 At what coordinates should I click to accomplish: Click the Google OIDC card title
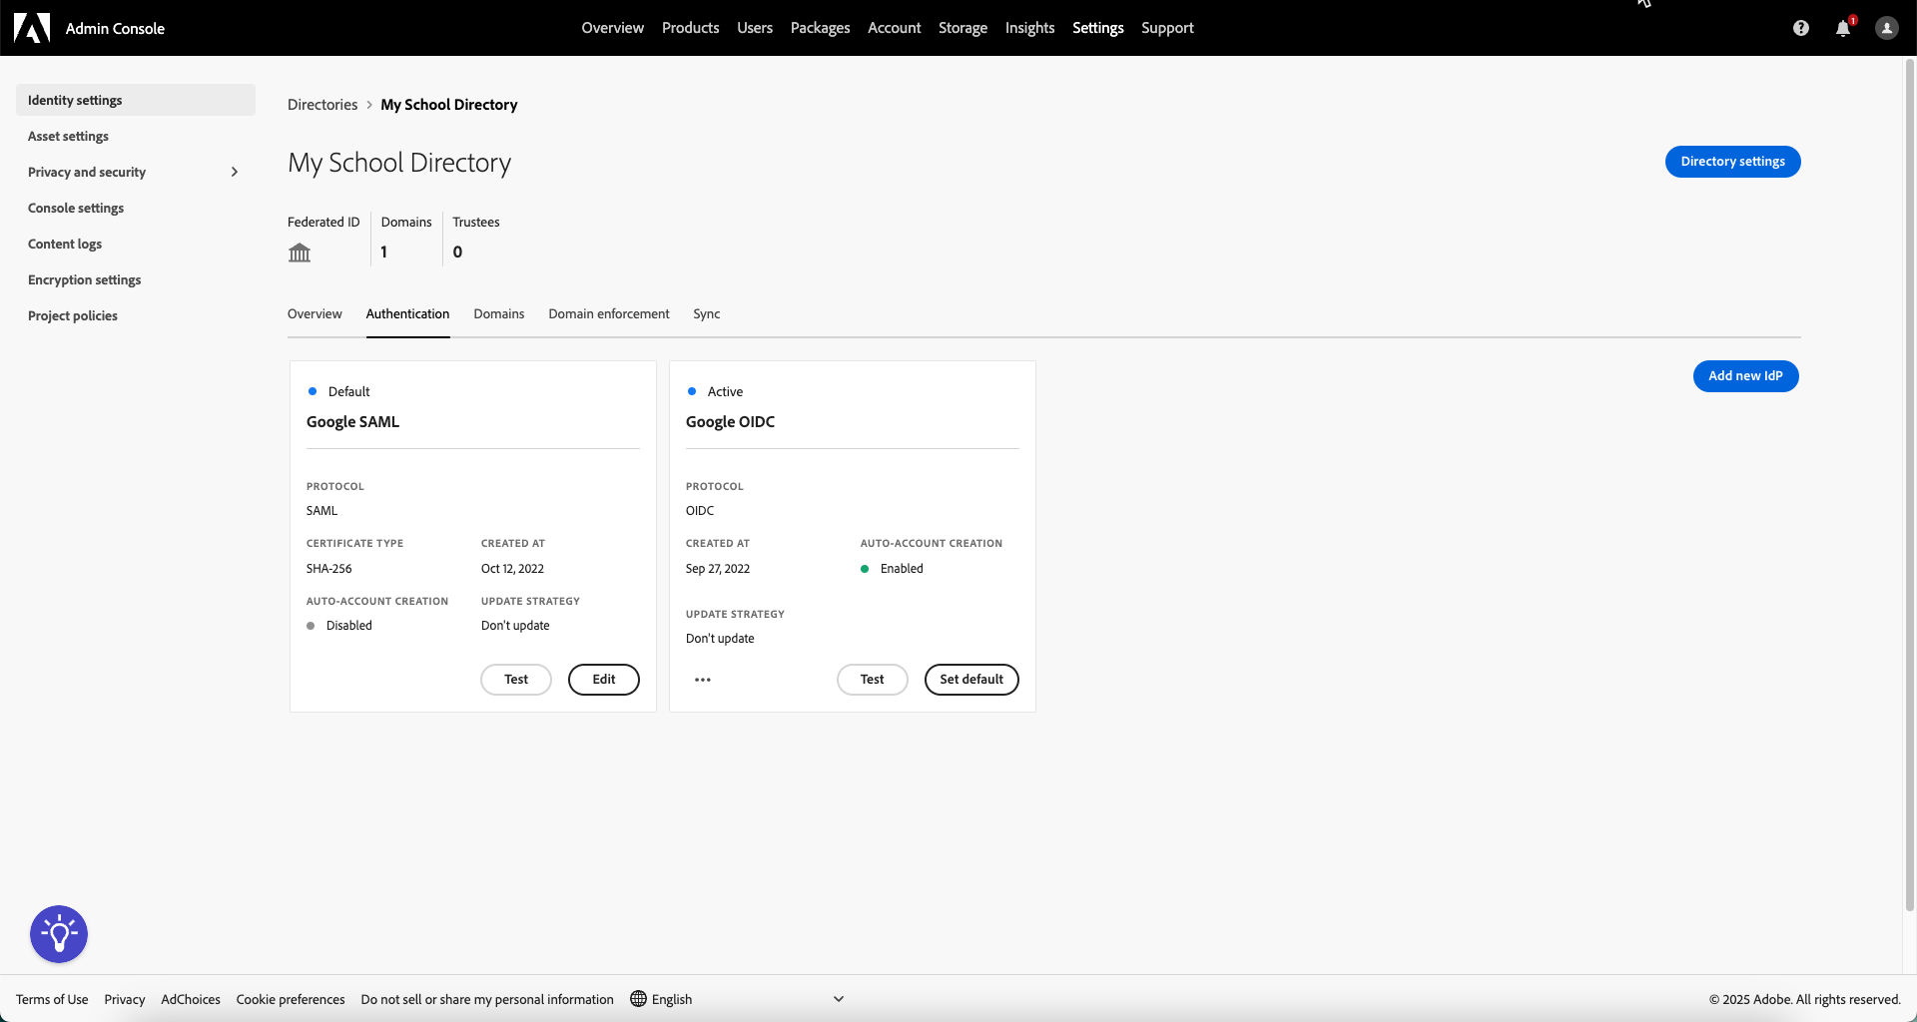pyautogui.click(x=730, y=422)
